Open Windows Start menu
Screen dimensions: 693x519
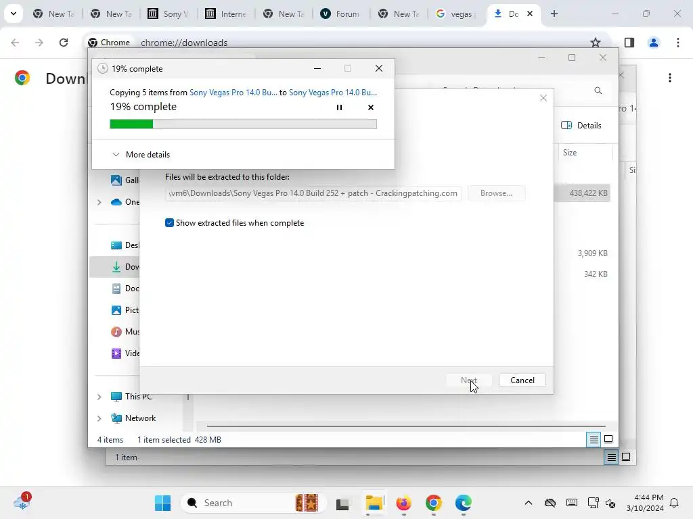[x=162, y=503]
